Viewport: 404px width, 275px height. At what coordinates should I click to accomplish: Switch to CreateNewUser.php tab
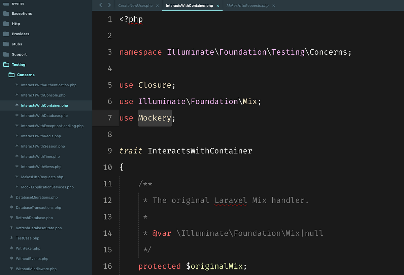coord(135,6)
